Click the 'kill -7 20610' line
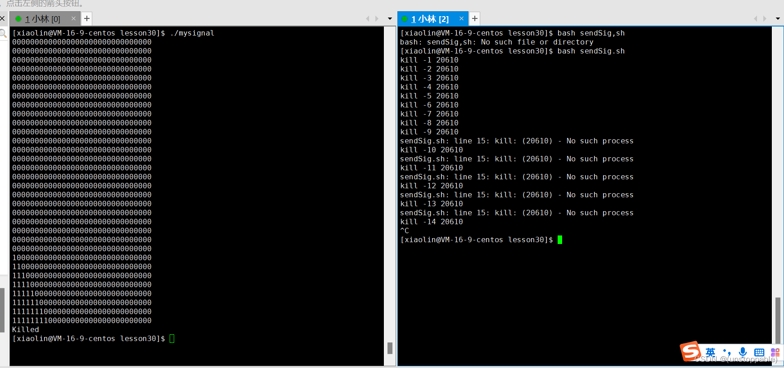The height and width of the screenshot is (368, 784). click(429, 114)
